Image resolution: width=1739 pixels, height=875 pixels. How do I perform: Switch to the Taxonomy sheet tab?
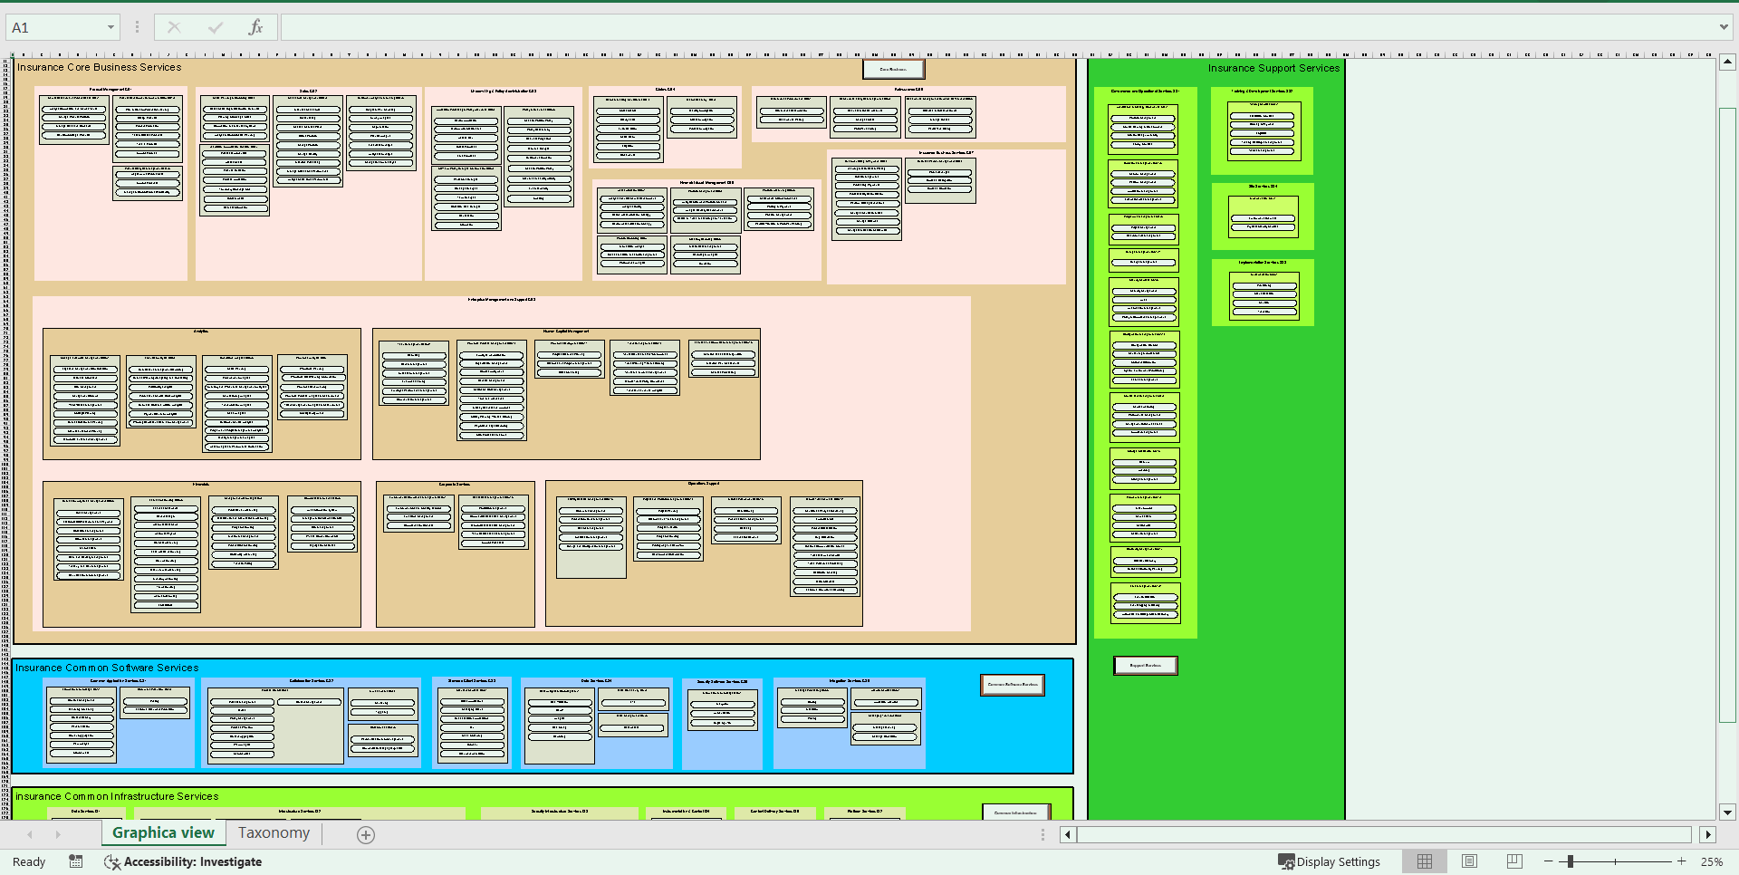coord(273,832)
